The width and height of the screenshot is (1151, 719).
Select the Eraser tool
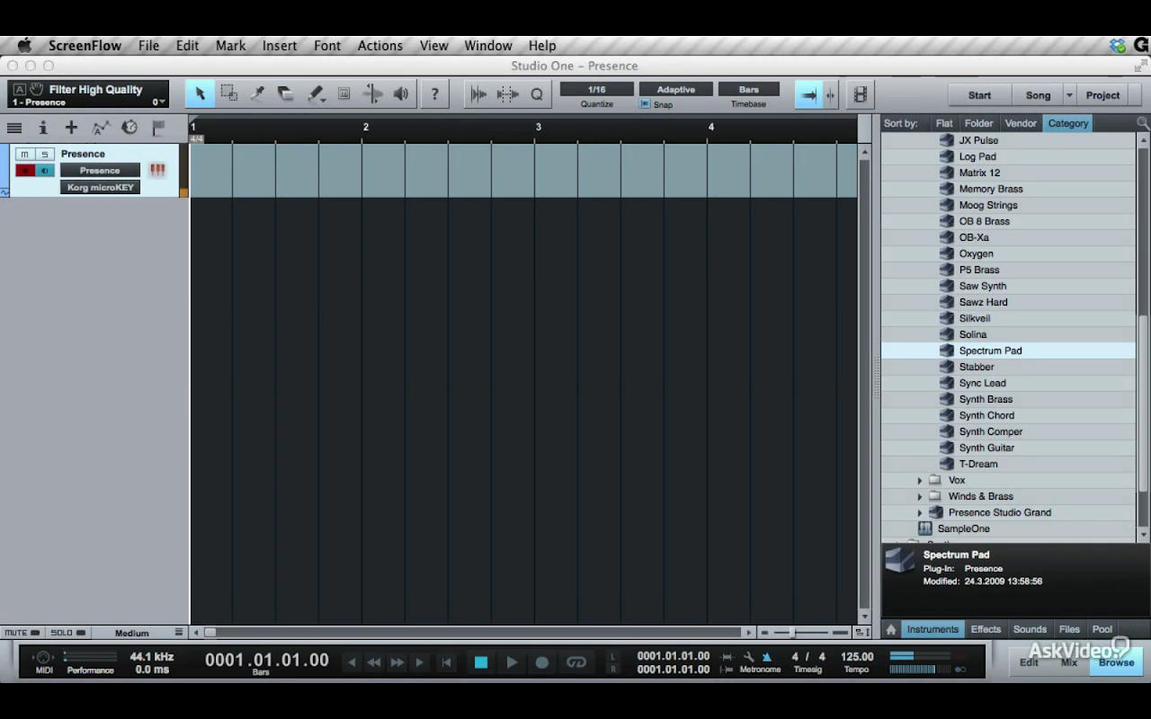(286, 93)
